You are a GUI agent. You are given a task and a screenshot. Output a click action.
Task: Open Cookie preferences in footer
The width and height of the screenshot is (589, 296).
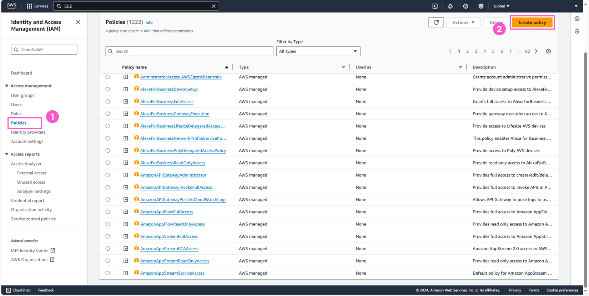(x=562, y=290)
